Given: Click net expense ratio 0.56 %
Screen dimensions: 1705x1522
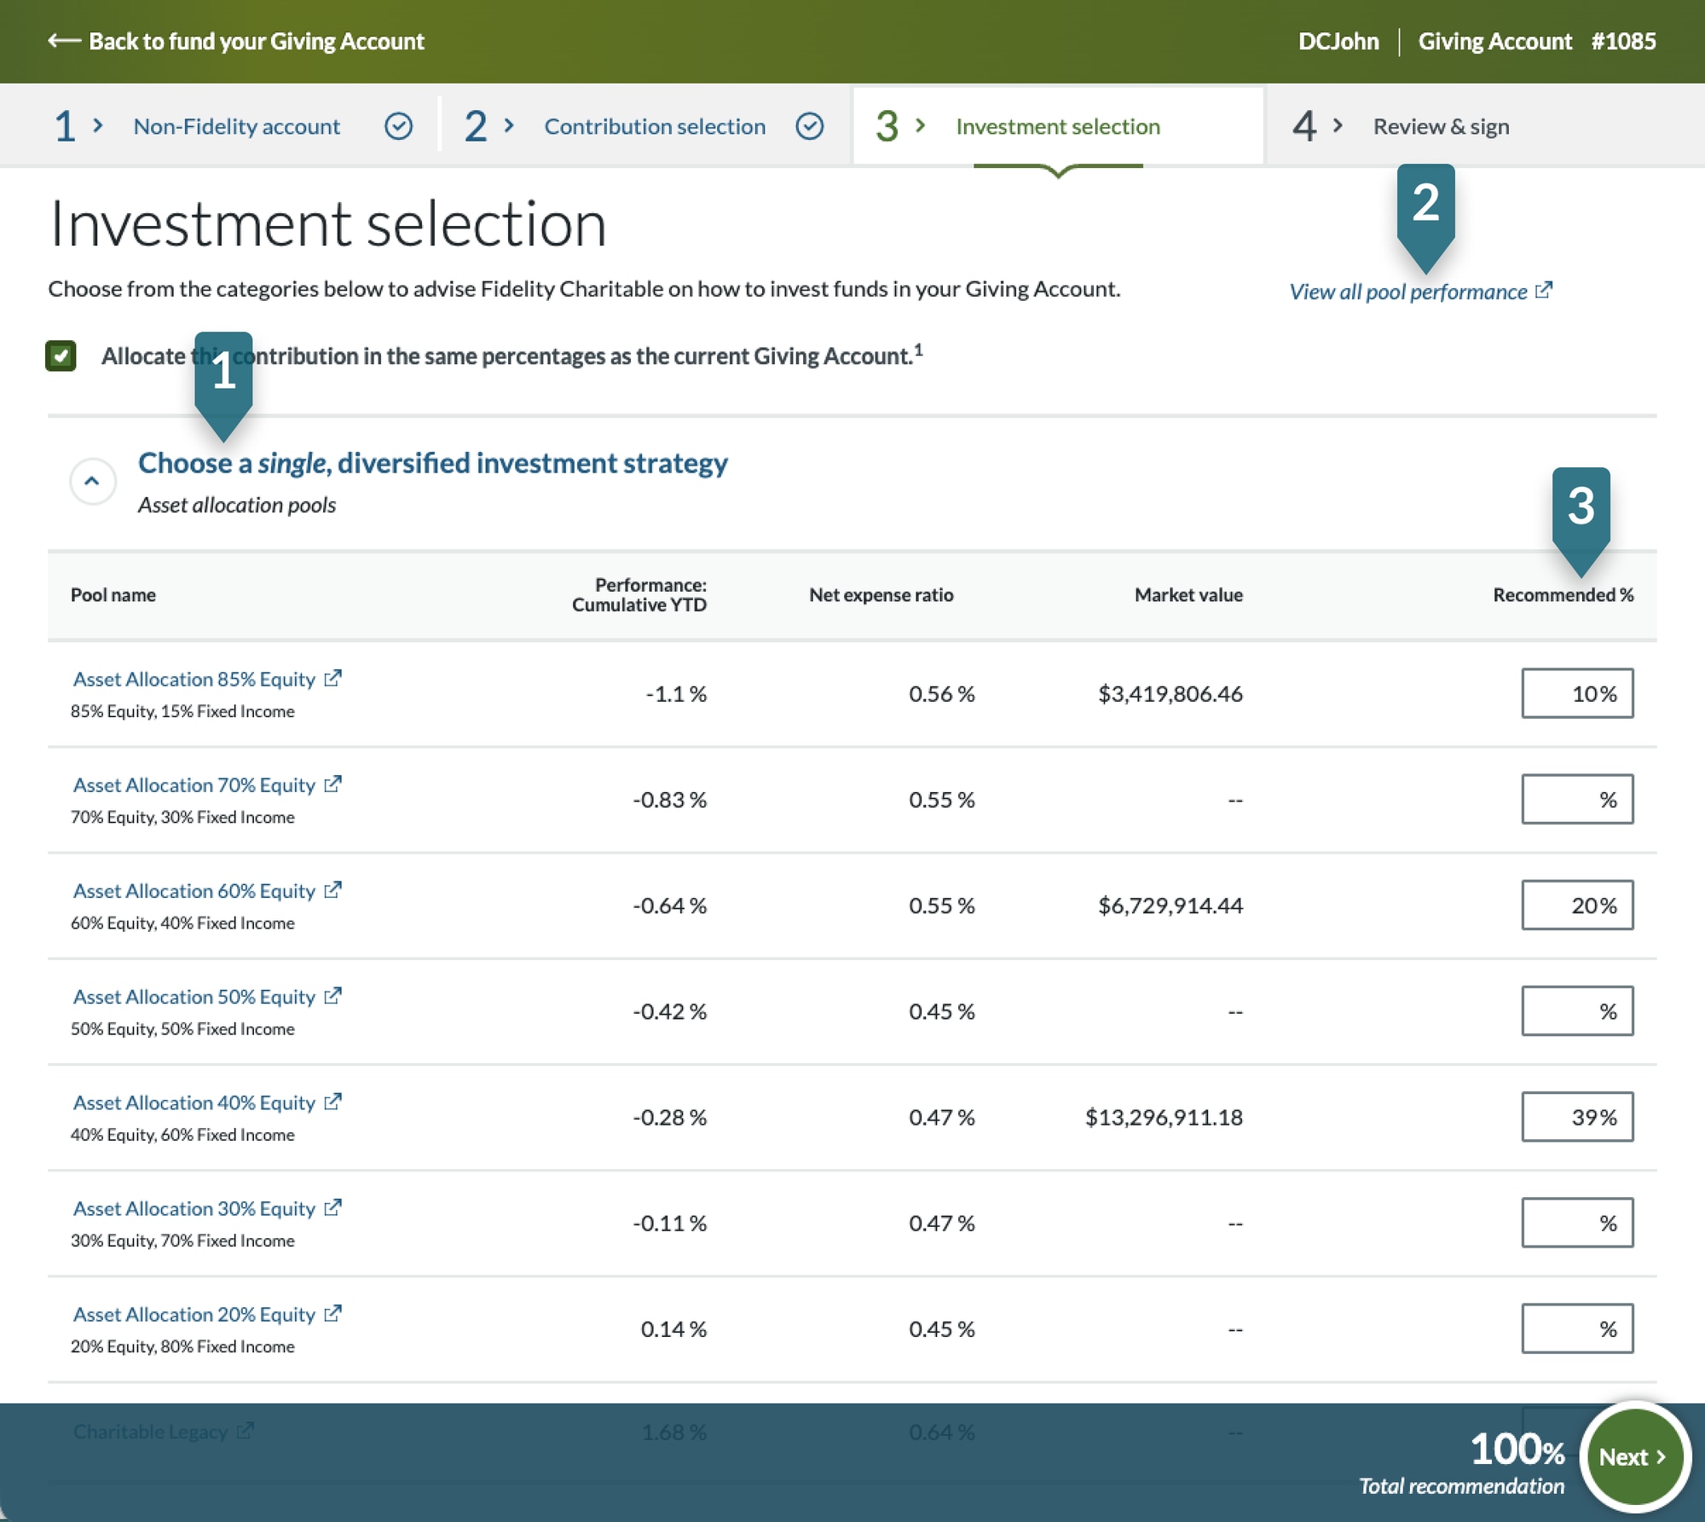Looking at the screenshot, I should pyautogui.click(x=941, y=693).
